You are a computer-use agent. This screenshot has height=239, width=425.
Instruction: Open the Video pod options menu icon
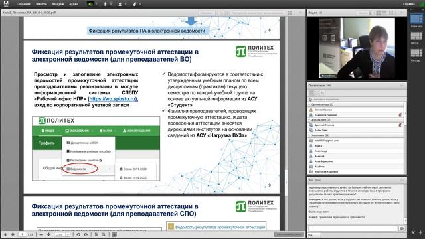pos(402,13)
